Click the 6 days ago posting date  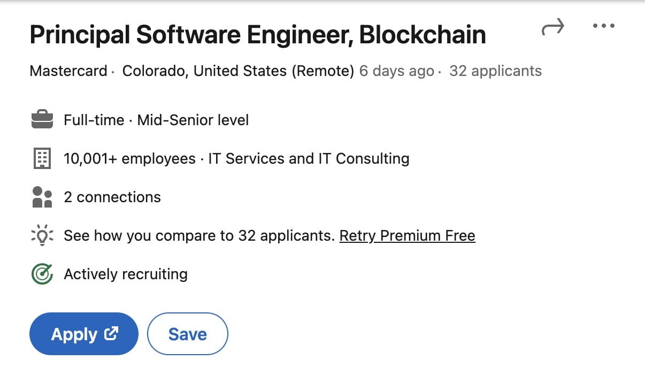[396, 71]
